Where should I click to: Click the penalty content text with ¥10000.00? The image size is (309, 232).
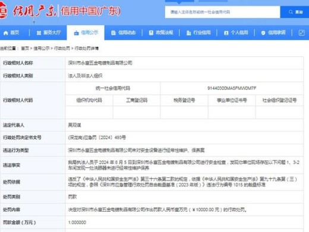[157, 210]
